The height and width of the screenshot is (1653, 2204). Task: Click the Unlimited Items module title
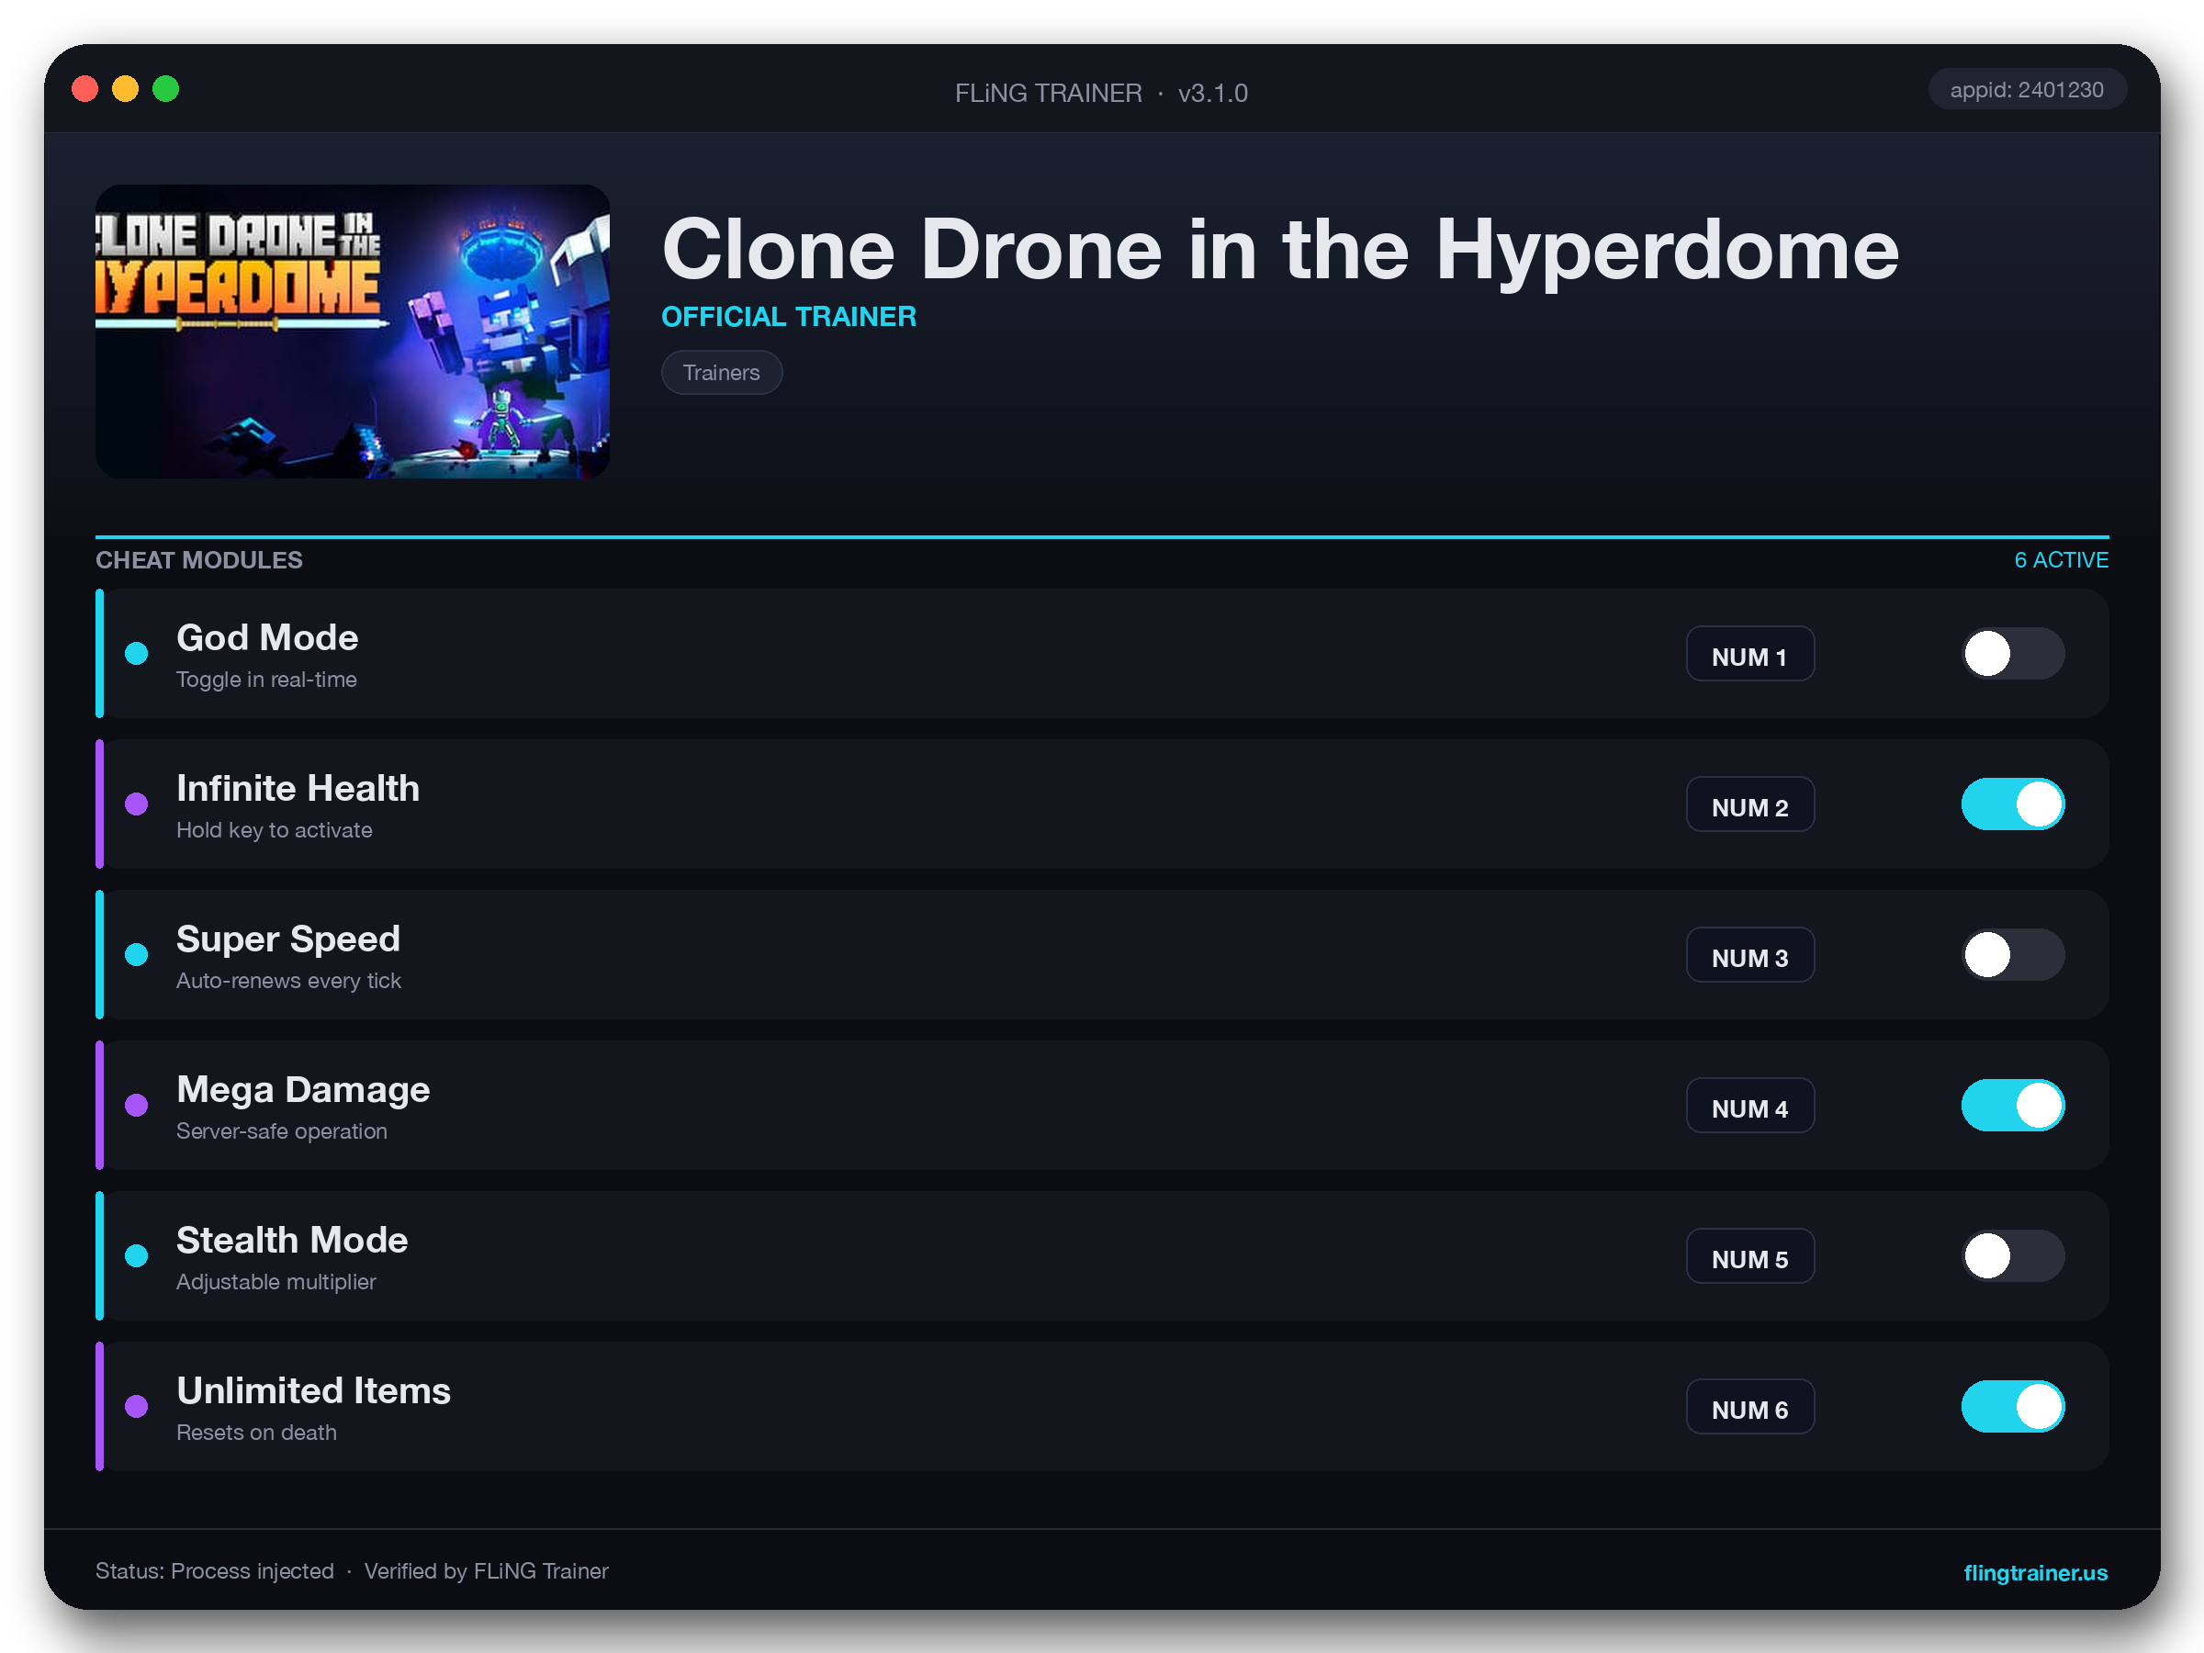coord(313,1391)
